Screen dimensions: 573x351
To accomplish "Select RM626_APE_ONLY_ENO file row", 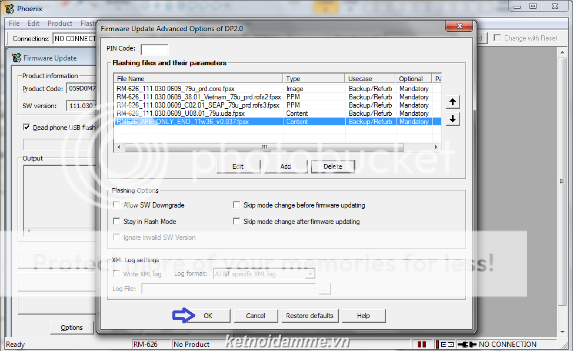I will click(x=278, y=122).
